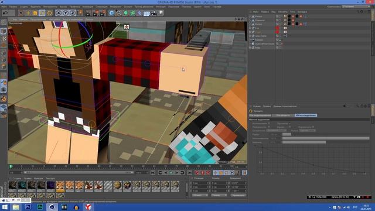Image resolution: width=375 pixels, height=211 pixels.
Task: Select the first Python object row
Action: point(258,16)
